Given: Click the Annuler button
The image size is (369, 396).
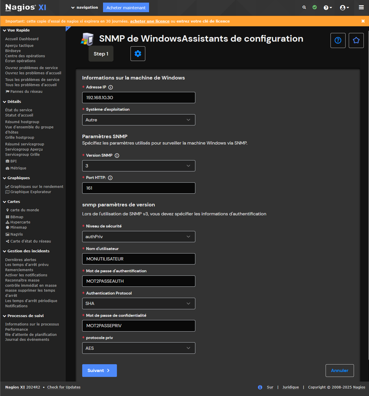Looking at the screenshot, I should [339, 371].
